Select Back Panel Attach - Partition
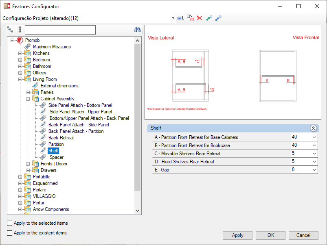Image resolution: width=327 pixels, height=245 pixels. click(x=76, y=131)
